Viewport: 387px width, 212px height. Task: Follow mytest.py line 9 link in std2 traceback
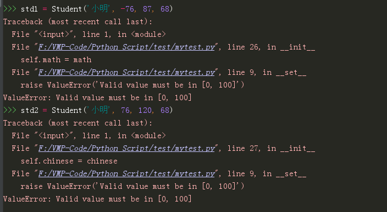coord(126,174)
